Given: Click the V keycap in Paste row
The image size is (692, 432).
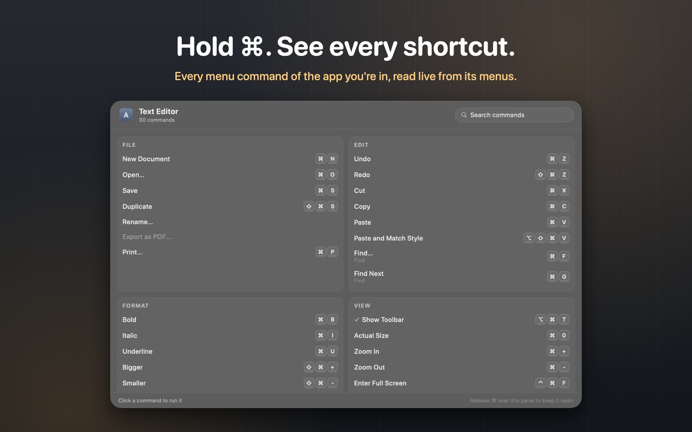Looking at the screenshot, I should [564, 222].
